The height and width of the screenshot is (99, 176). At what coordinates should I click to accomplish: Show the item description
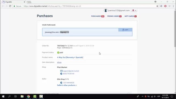(x=59, y=62)
